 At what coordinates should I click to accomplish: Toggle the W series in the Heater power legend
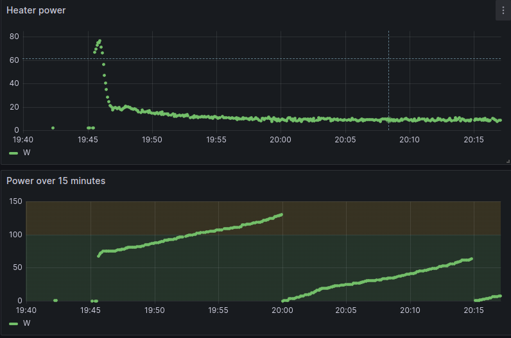(27, 153)
